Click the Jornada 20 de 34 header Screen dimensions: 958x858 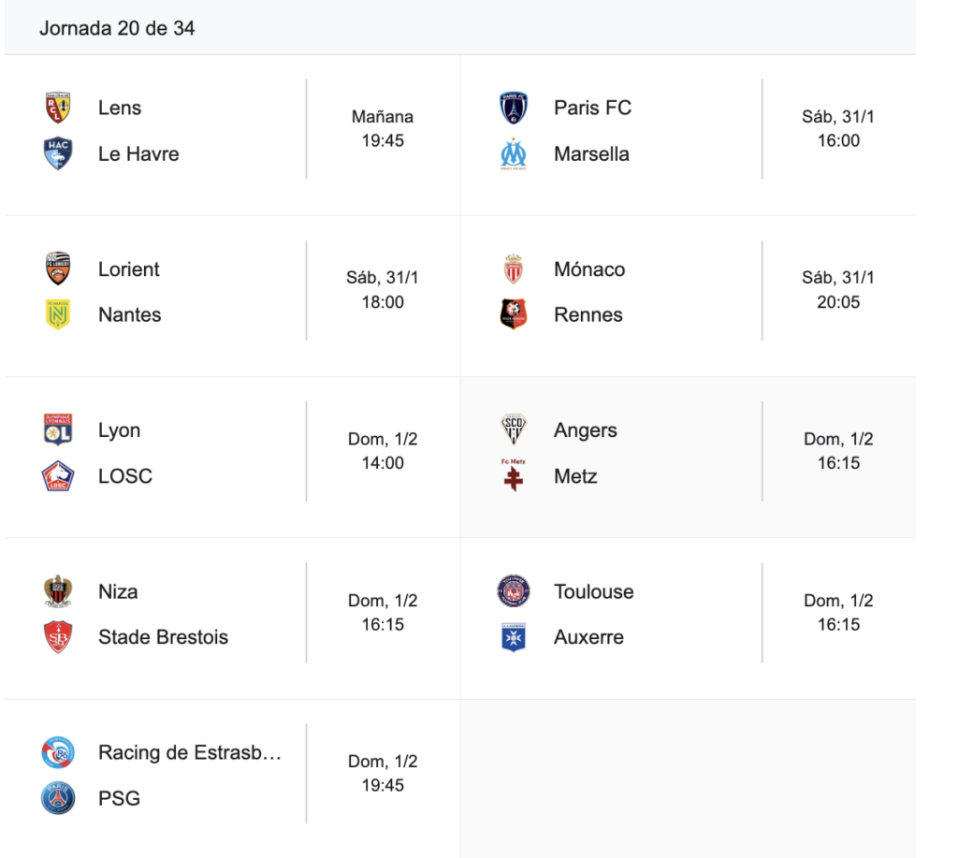point(117,28)
